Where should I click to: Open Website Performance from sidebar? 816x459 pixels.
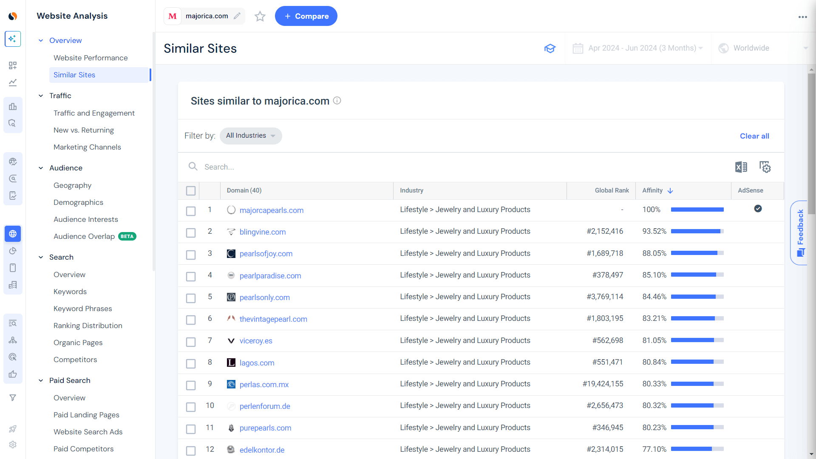[91, 57]
